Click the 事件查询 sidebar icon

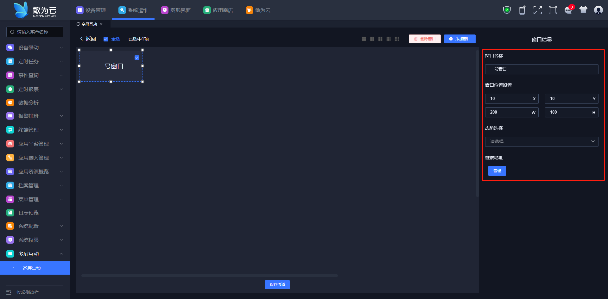point(10,75)
